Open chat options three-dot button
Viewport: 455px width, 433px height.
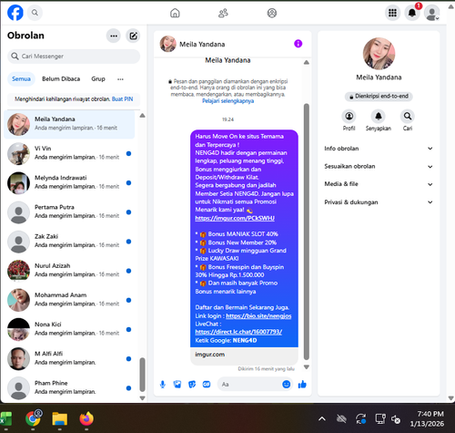pyautogui.click(x=114, y=36)
